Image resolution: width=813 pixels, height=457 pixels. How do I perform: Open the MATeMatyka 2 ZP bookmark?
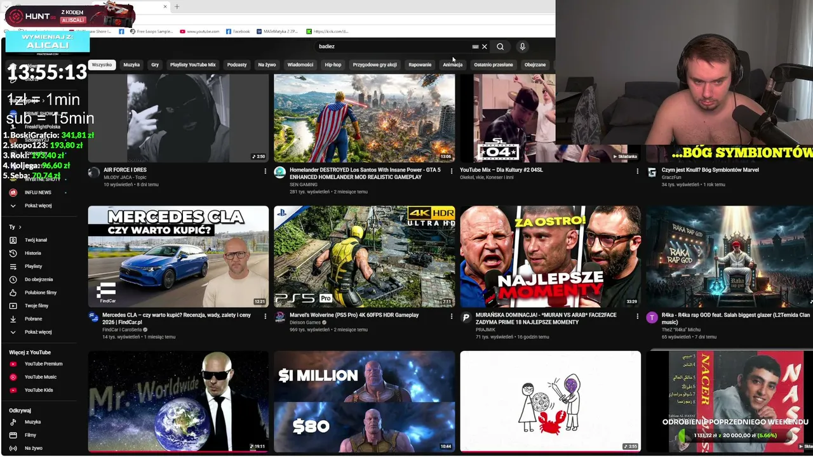(278, 31)
